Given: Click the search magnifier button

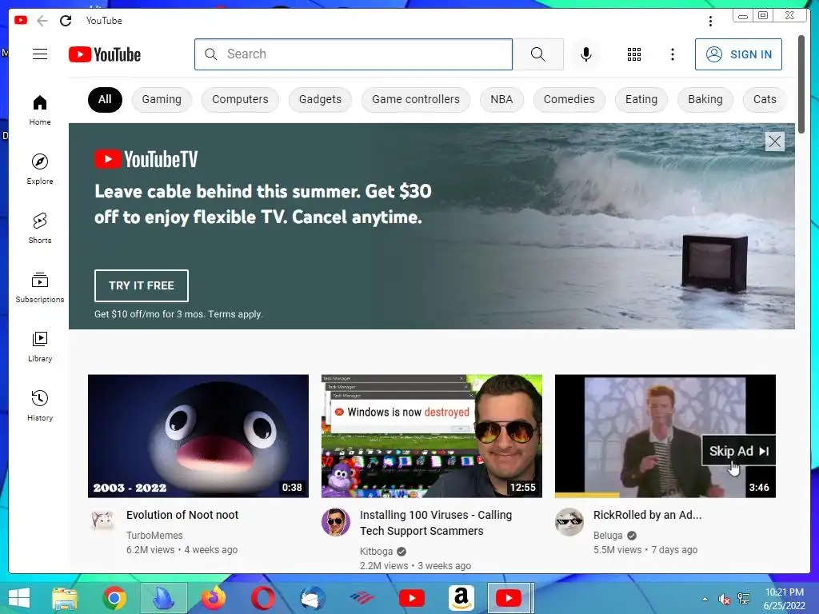Looking at the screenshot, I should point(538,54).
